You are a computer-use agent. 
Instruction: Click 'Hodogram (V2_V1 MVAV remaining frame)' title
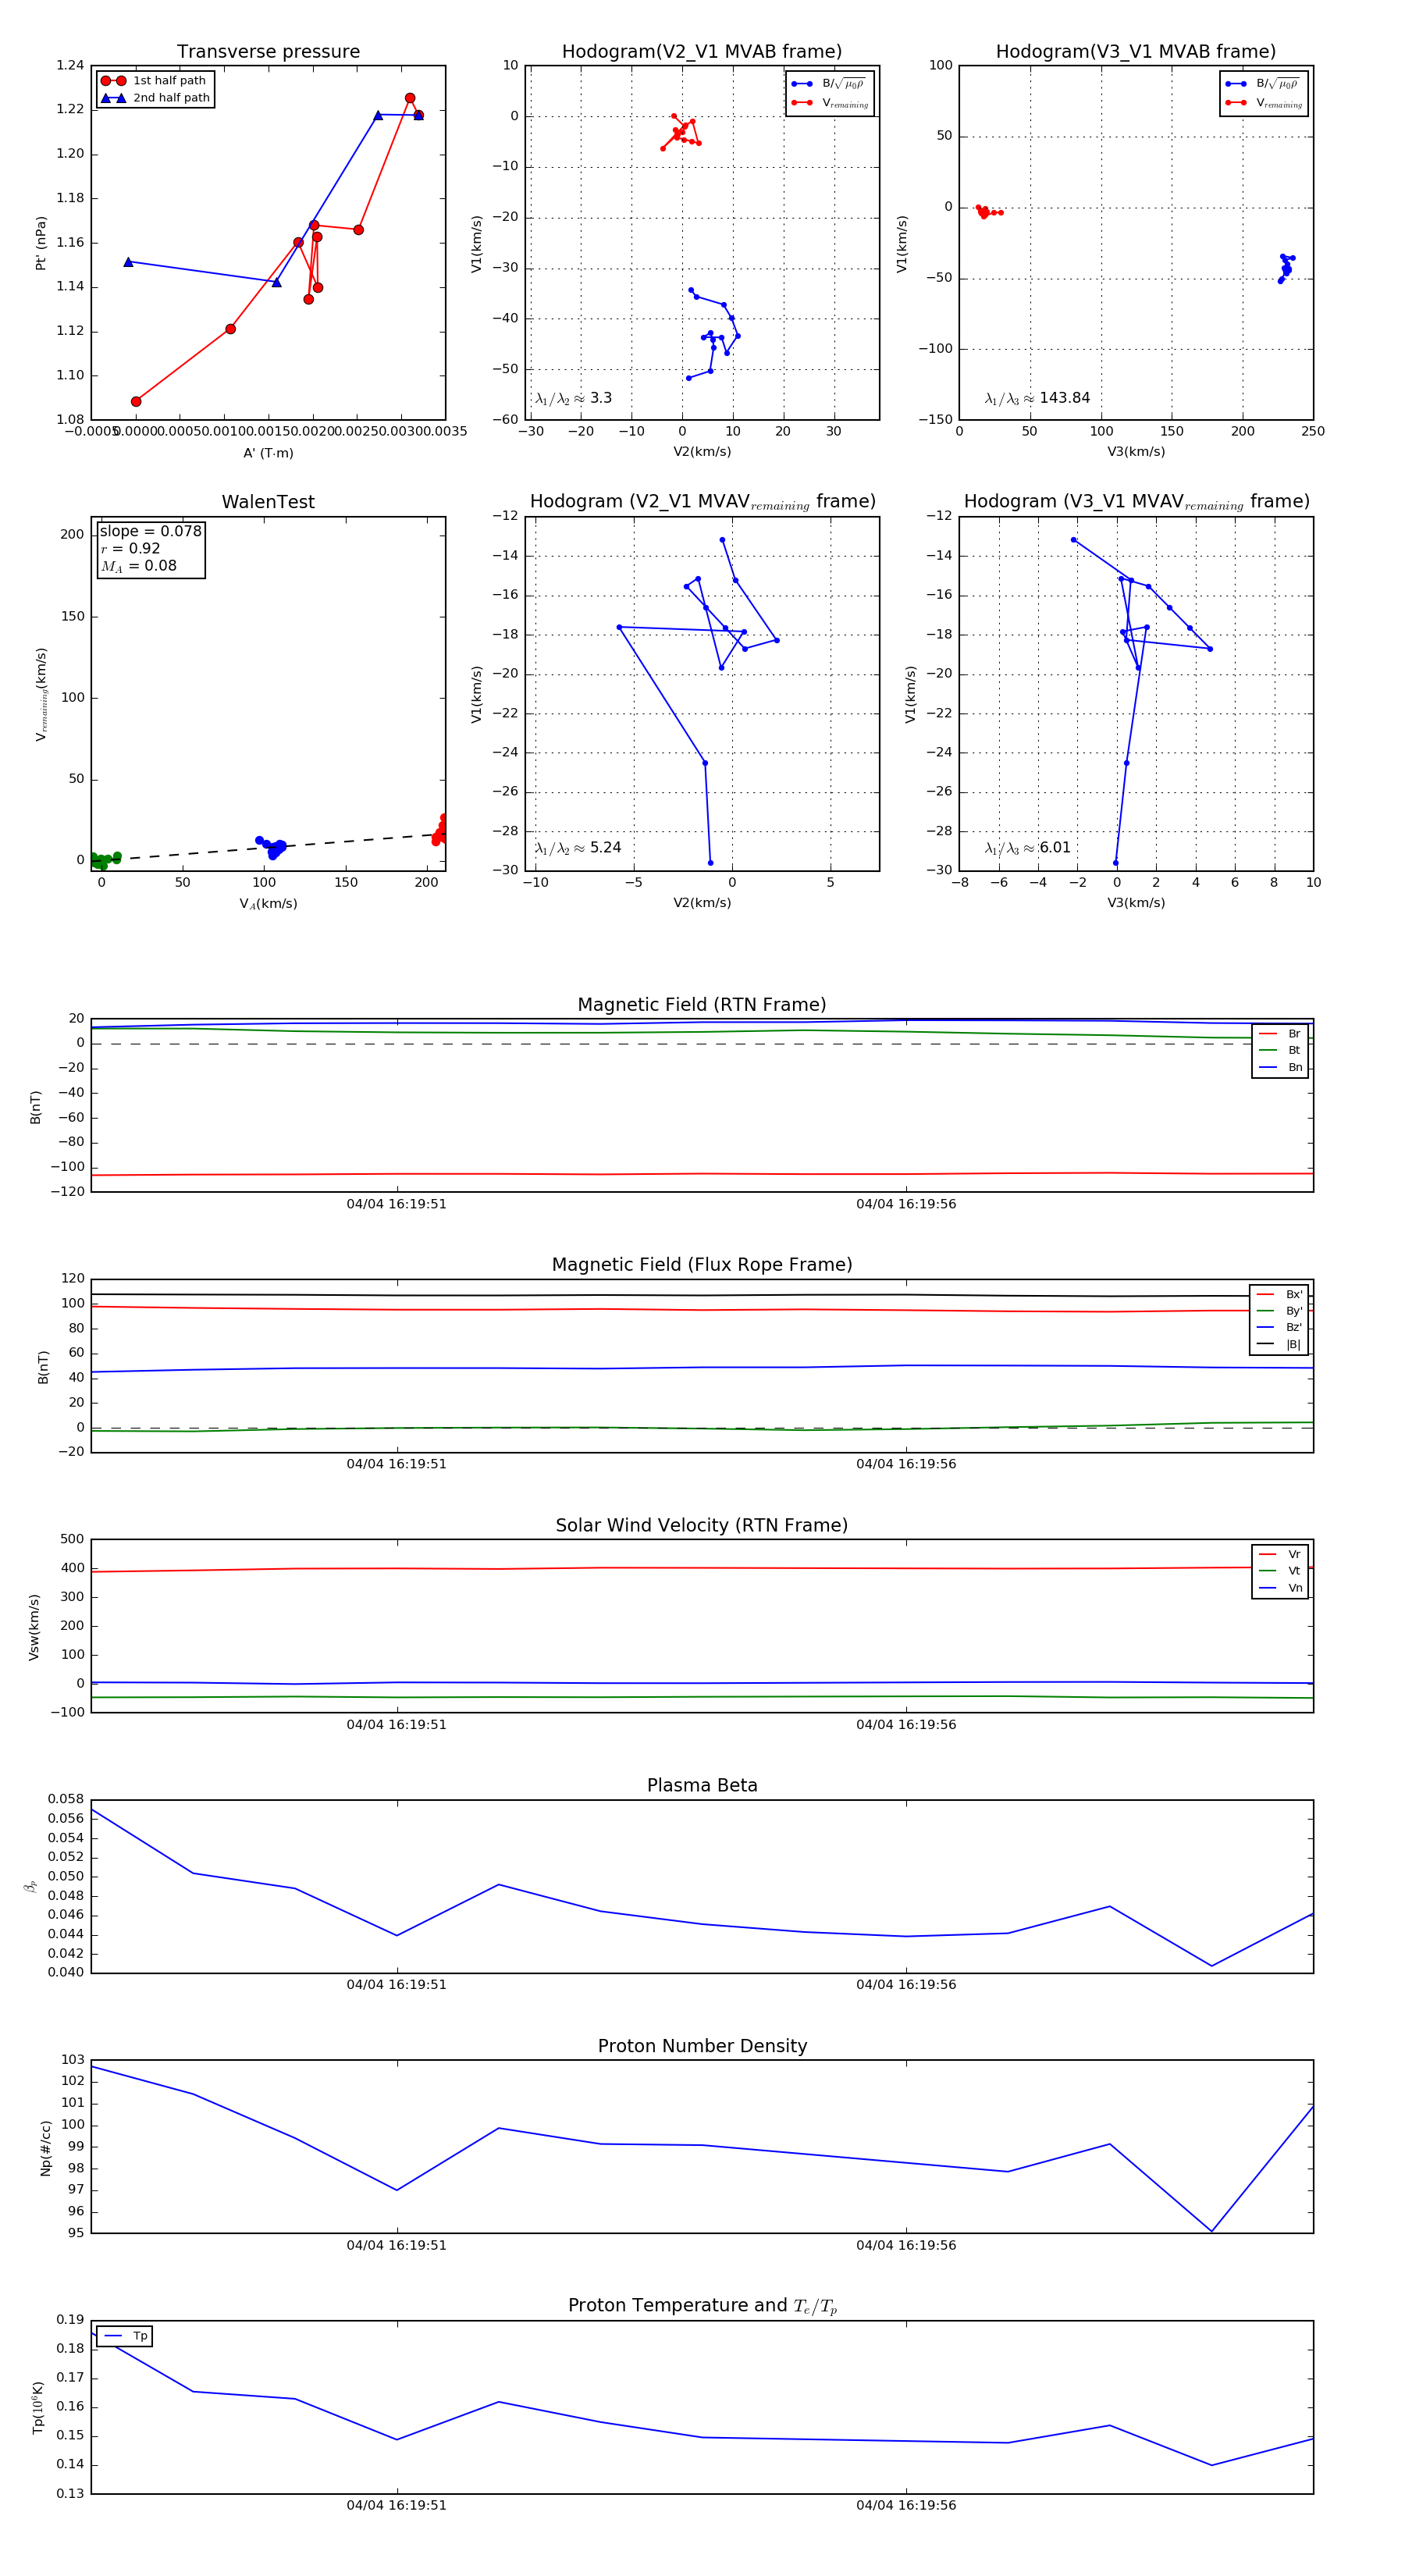(x=702, y=502)
